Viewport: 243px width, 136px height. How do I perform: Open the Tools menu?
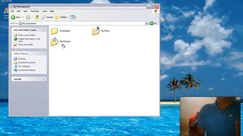coord(44,11)
